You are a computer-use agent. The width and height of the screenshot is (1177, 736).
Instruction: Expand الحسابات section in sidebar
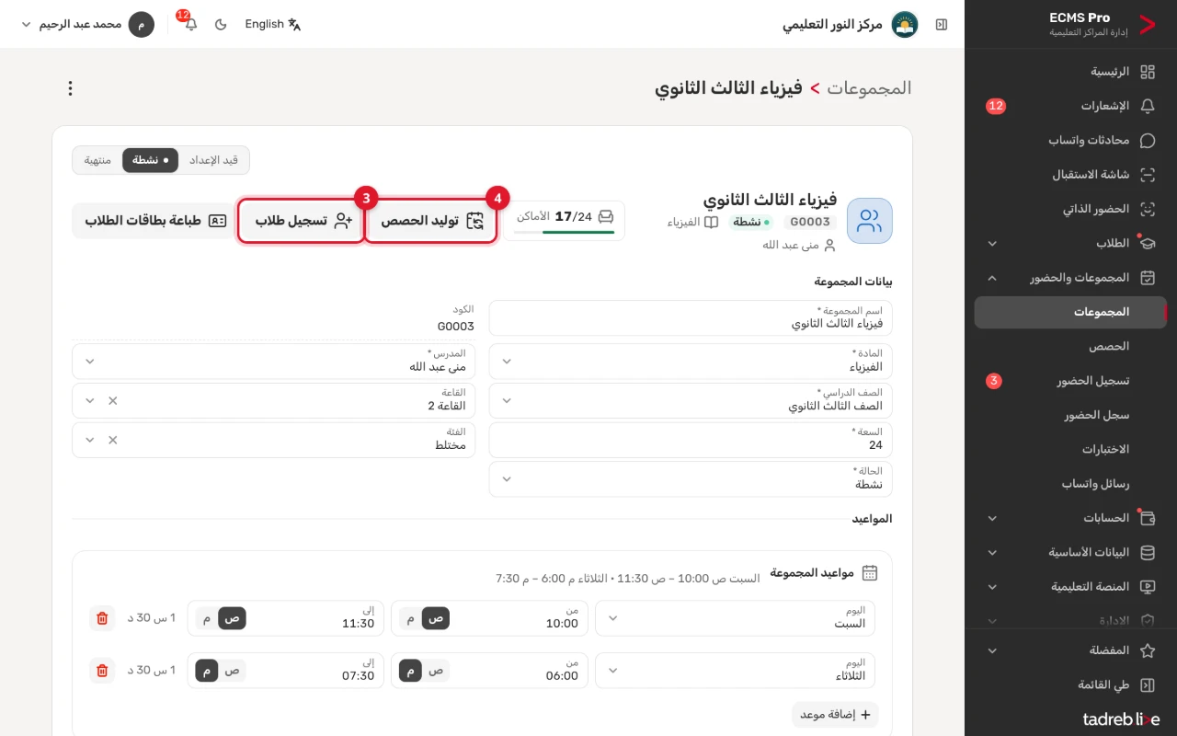coord(1070,519)
